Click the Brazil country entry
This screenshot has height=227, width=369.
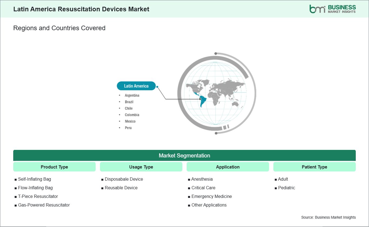(x=129, y=102)
